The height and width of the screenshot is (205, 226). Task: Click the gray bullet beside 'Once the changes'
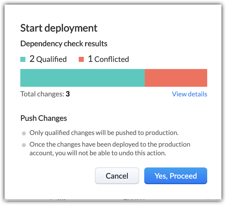tap(24, 145)
